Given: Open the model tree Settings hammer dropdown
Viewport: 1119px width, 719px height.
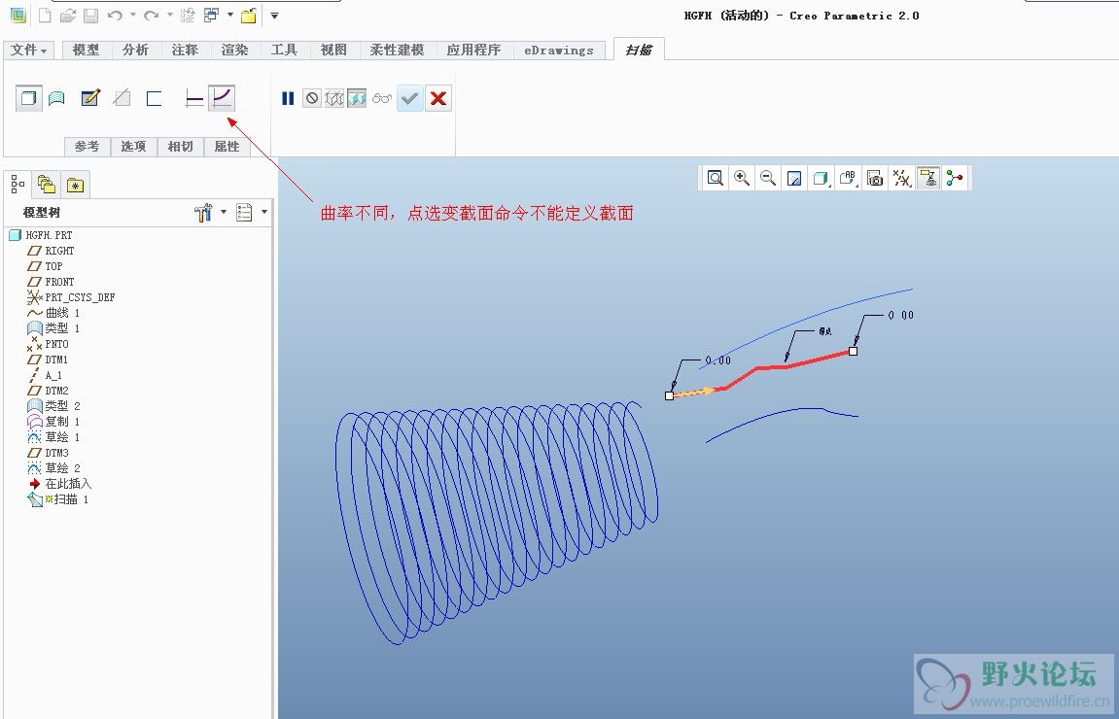Looking at the screenshot, I should tap(211, 212).
